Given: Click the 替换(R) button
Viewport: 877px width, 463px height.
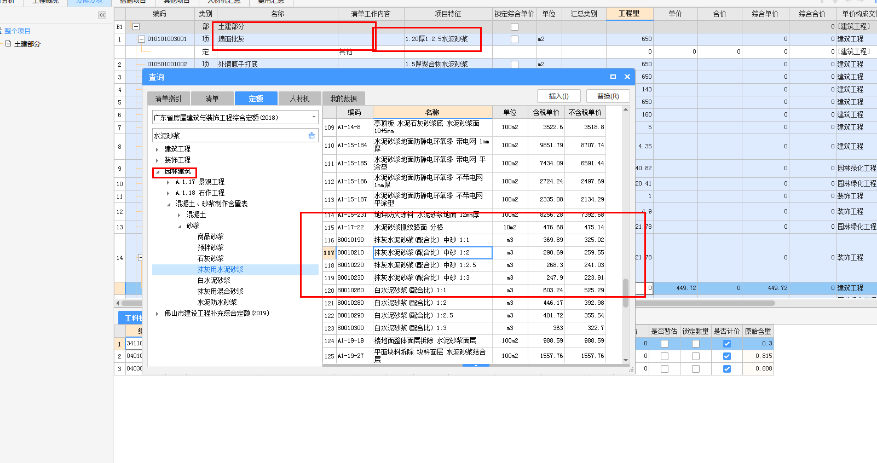Looking at the screenshot, I should pyautogui.click(x=608, y=96).
